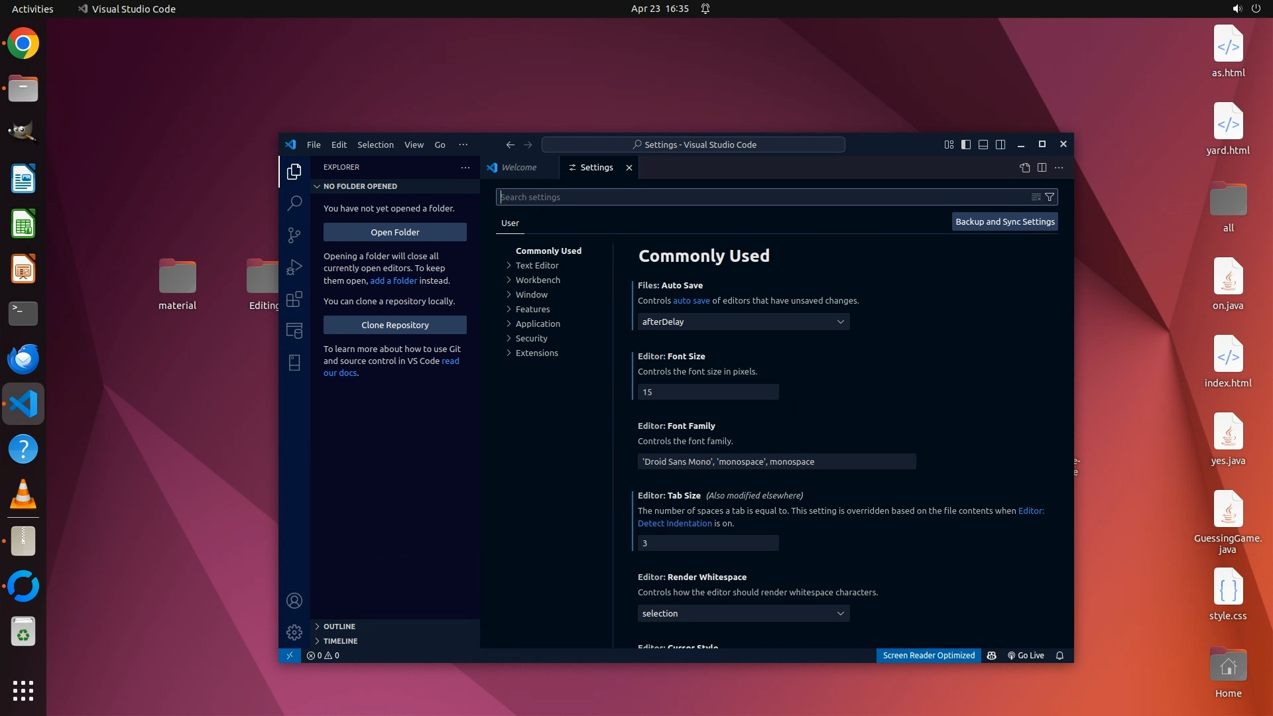Viewport: 1273px width, 716px height.
Task: Open the Selection menu
Action: [x=375, y=145]
